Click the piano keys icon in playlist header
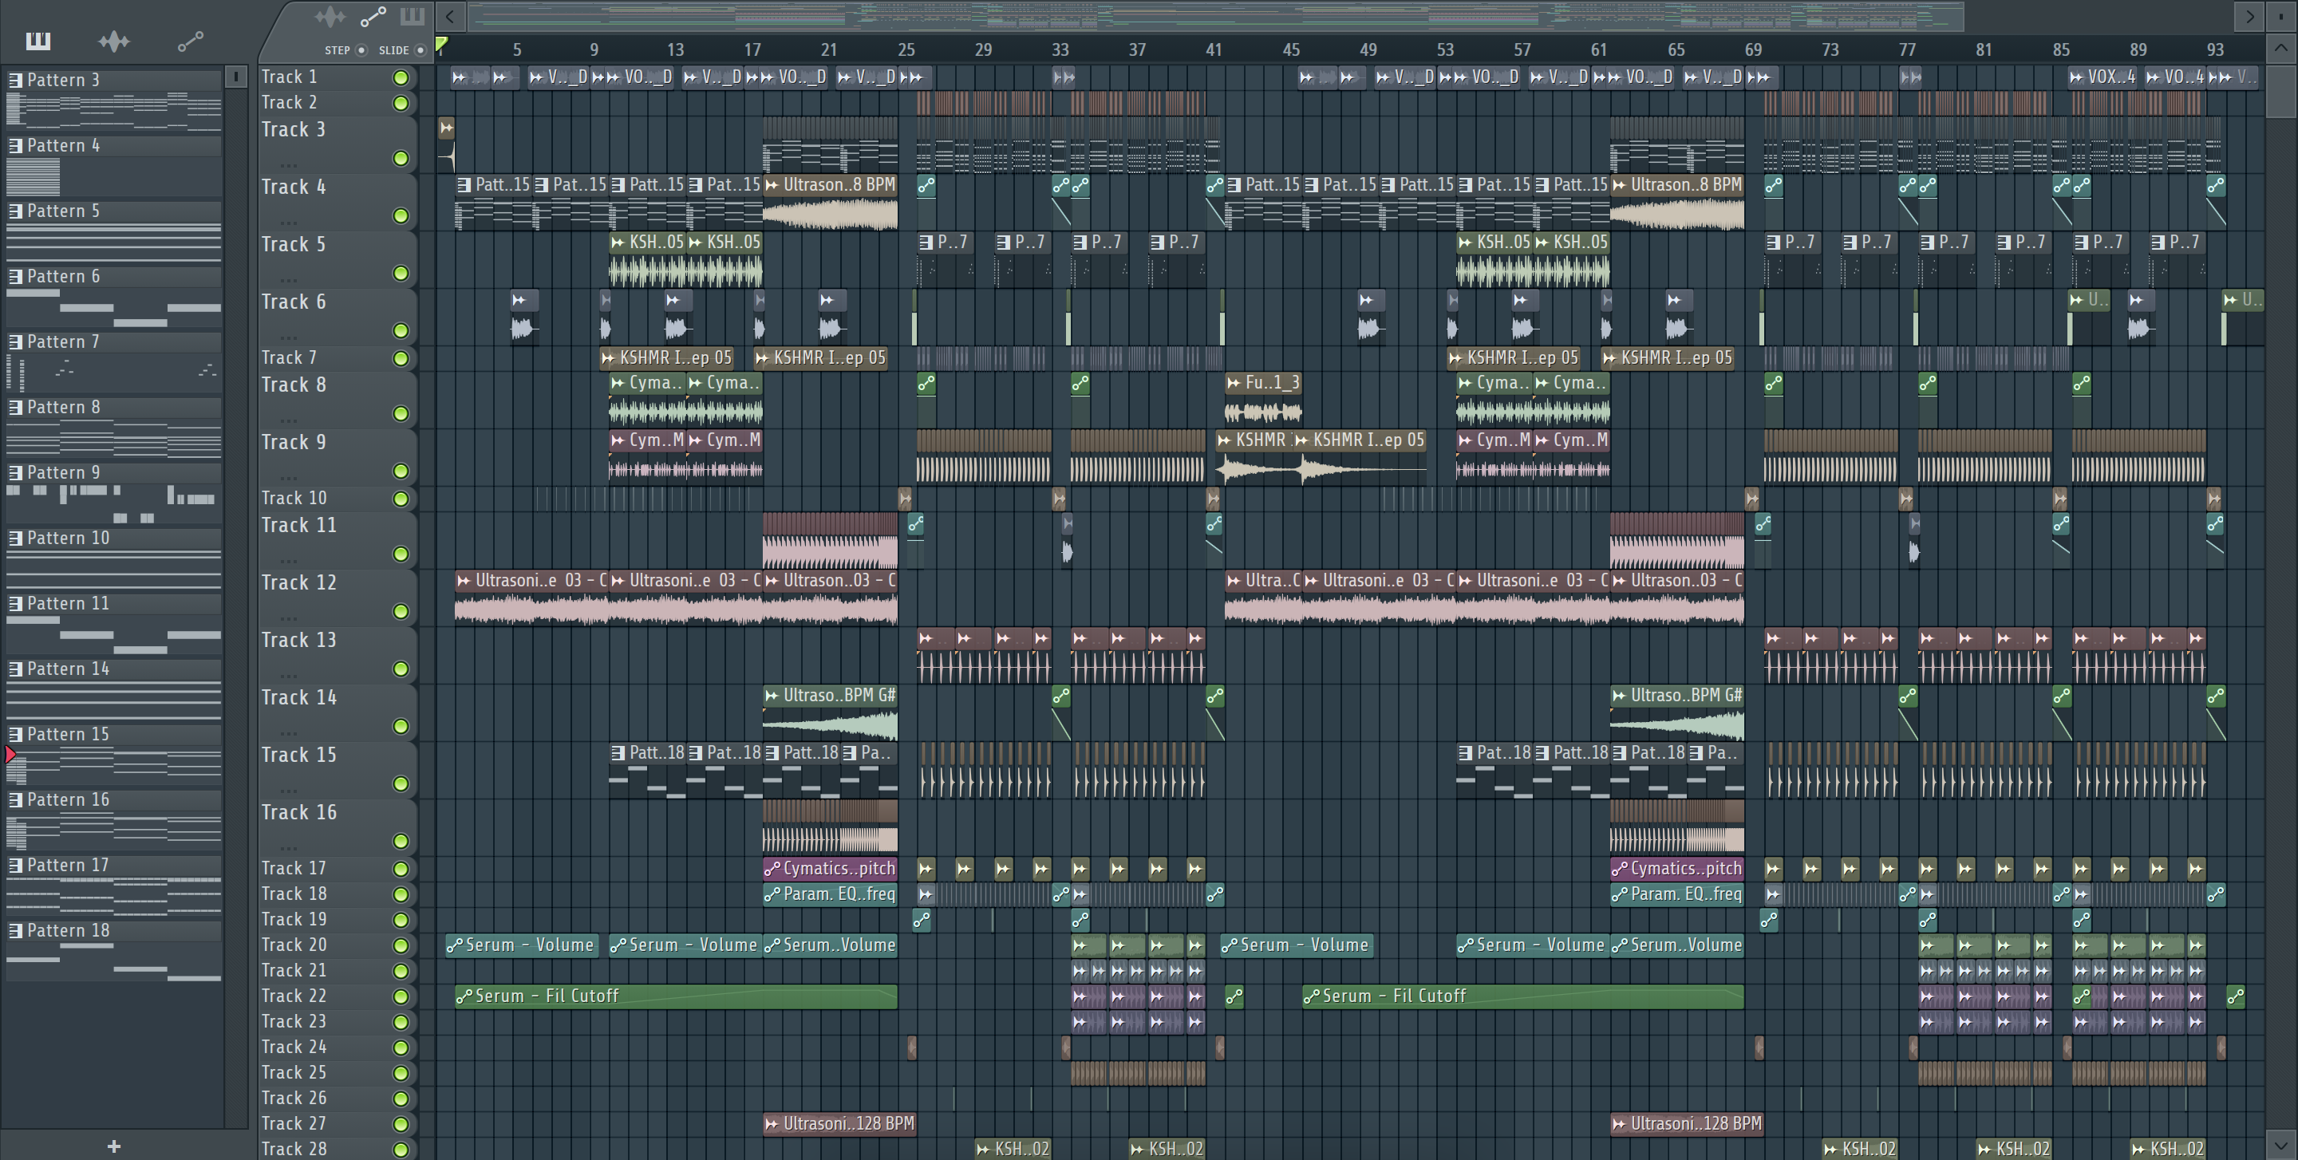 tap(413, 16)
